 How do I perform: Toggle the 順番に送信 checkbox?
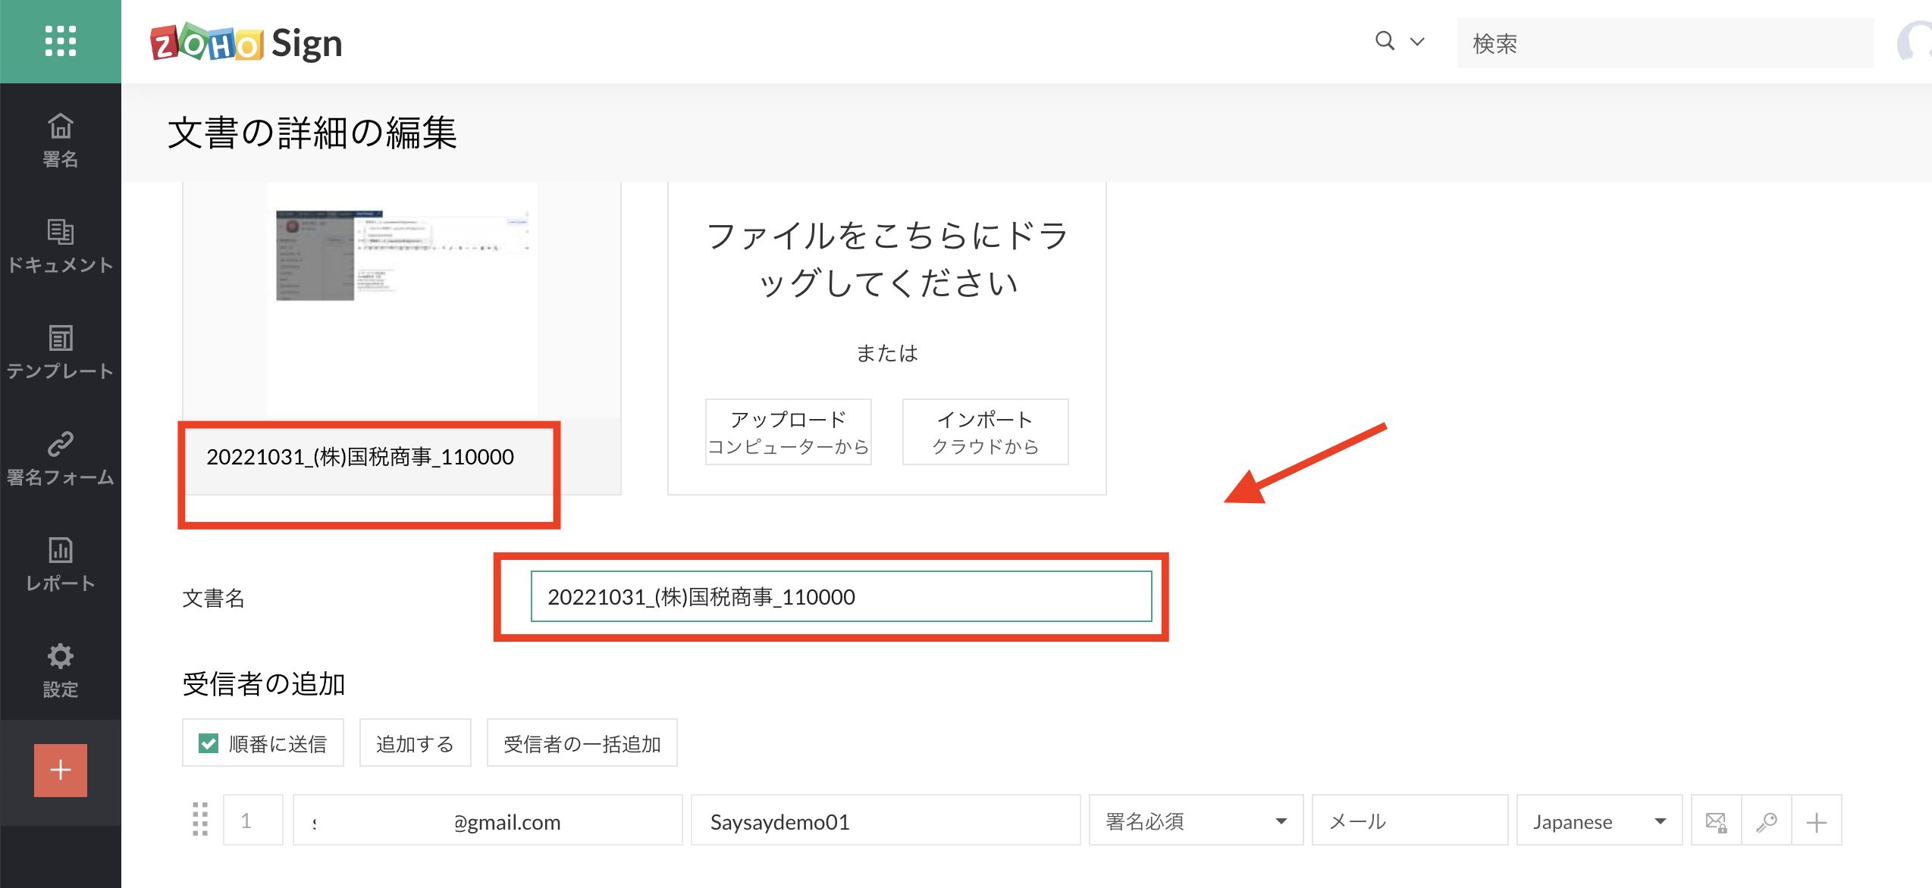209,743
